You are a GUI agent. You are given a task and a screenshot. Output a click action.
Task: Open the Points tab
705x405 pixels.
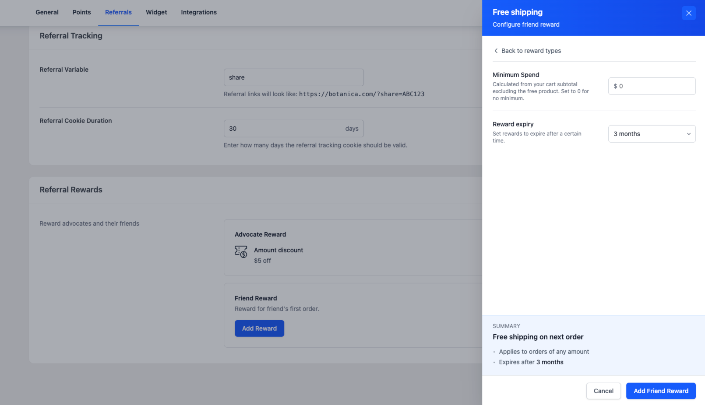point(82,12)
